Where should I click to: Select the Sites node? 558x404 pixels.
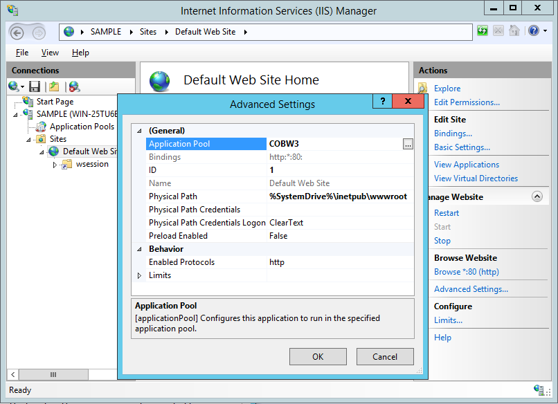[58, 139]
